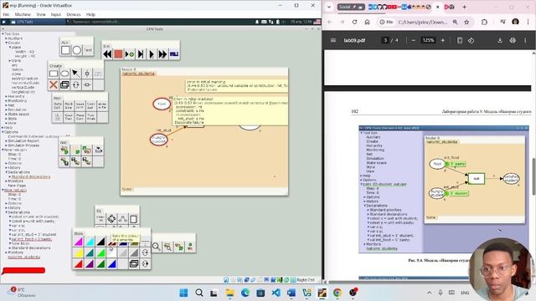Viewport: 536px width, 301px height.
Task: Click the colset p=unit with pasty declaration
Action: (x=33, y=221)
